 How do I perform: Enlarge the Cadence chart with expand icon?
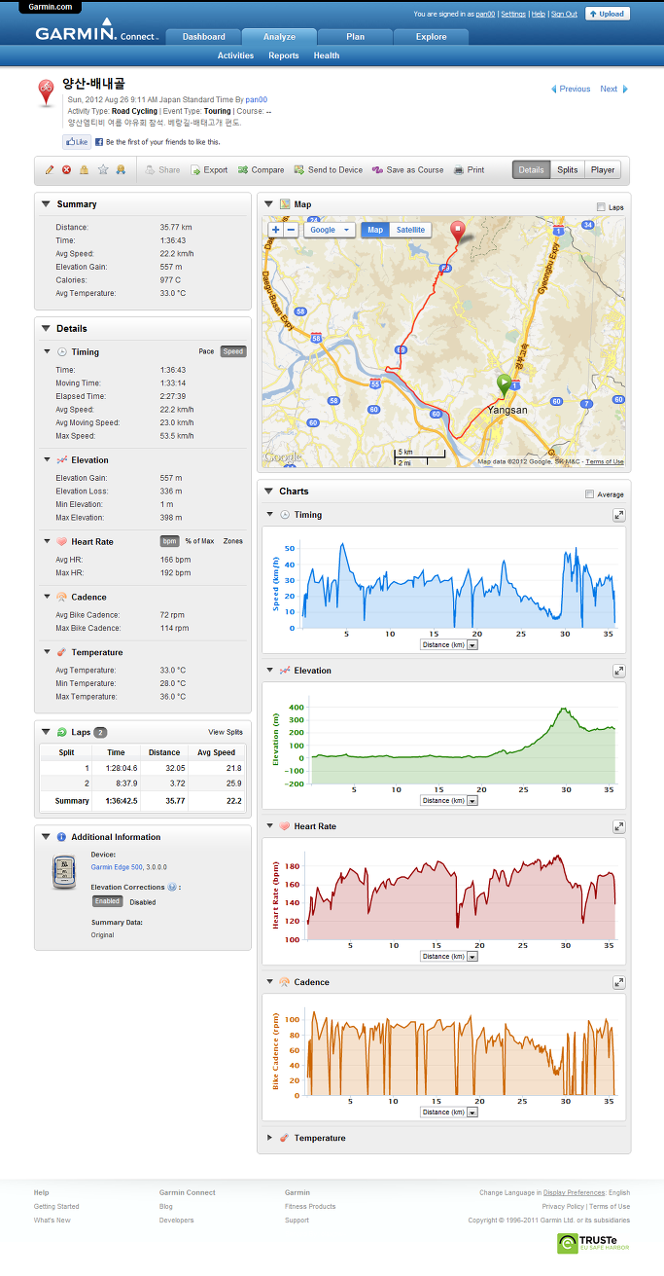click(x=618, y=982)
